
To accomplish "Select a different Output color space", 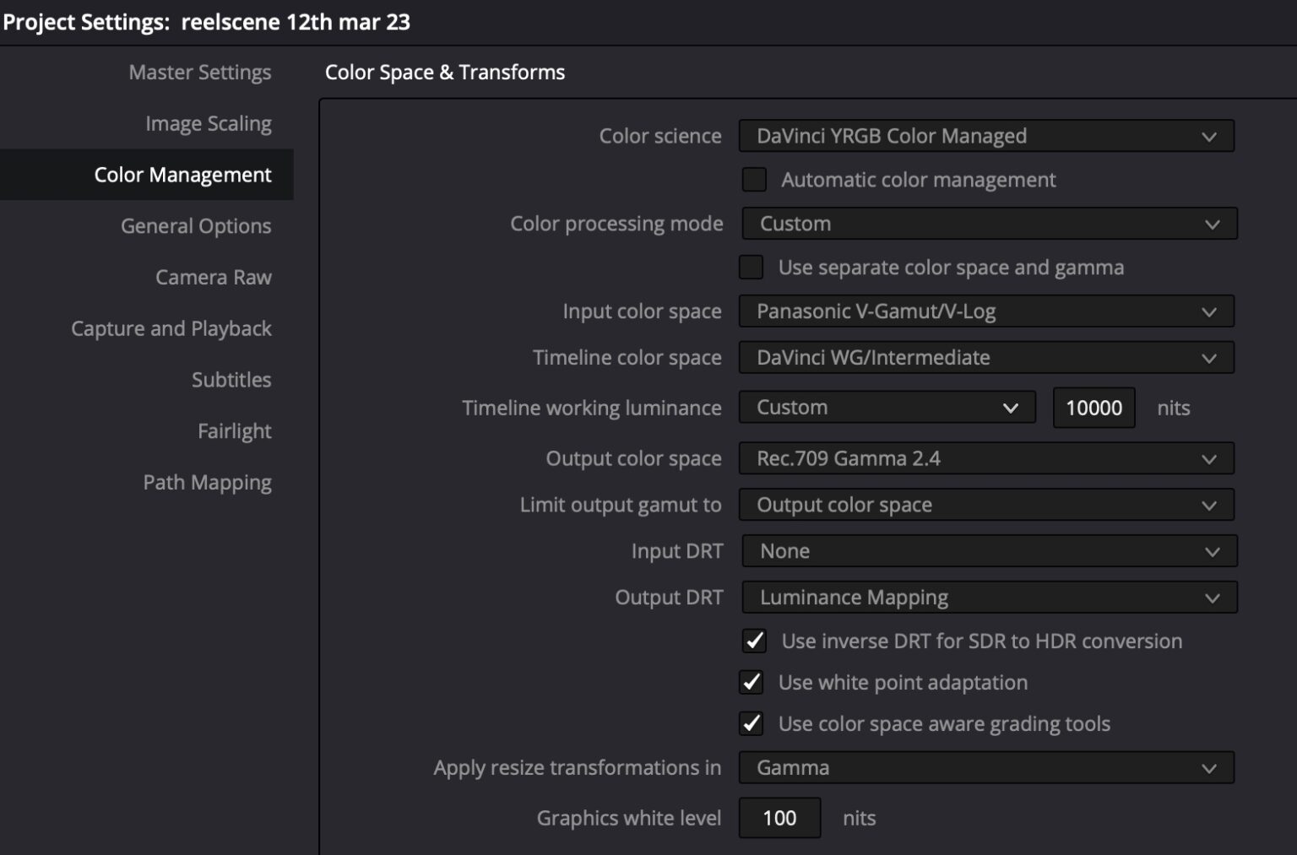I will tap(985, 458).
